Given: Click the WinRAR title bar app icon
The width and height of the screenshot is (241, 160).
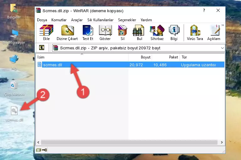Looking at the screenshot, I should pyautogui.click(x=38, y=11).
